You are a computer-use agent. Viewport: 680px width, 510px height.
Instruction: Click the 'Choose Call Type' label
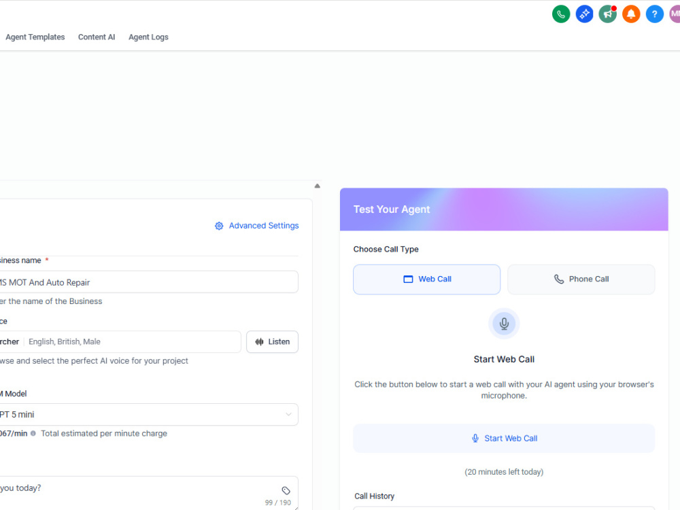(386, 250)
